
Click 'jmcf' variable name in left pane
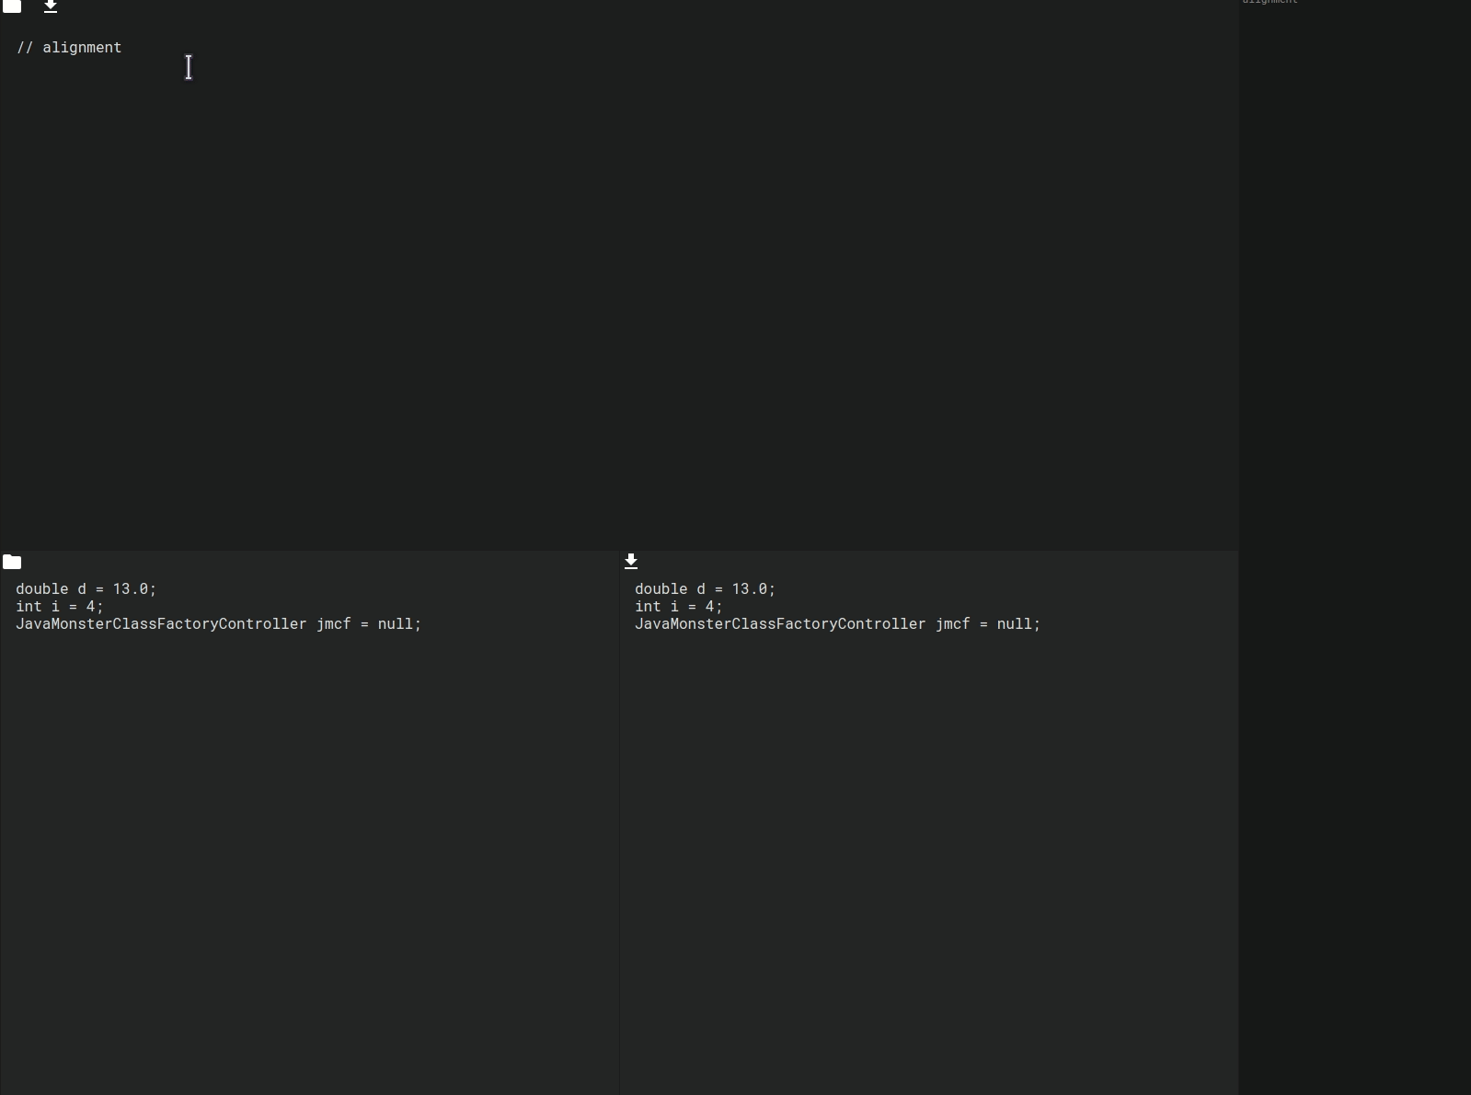coord(333,624)
